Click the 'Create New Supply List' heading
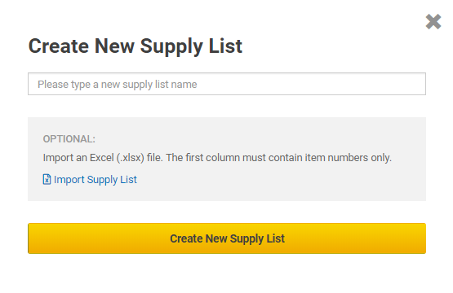This screenshot has width=453, height=293. (x=135, y=46)
